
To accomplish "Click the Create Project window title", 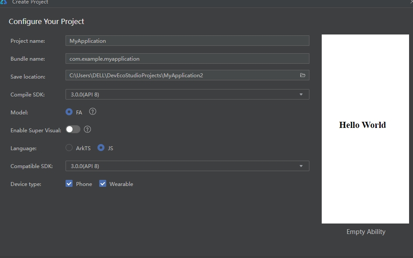I will click(x=30, y=2).
